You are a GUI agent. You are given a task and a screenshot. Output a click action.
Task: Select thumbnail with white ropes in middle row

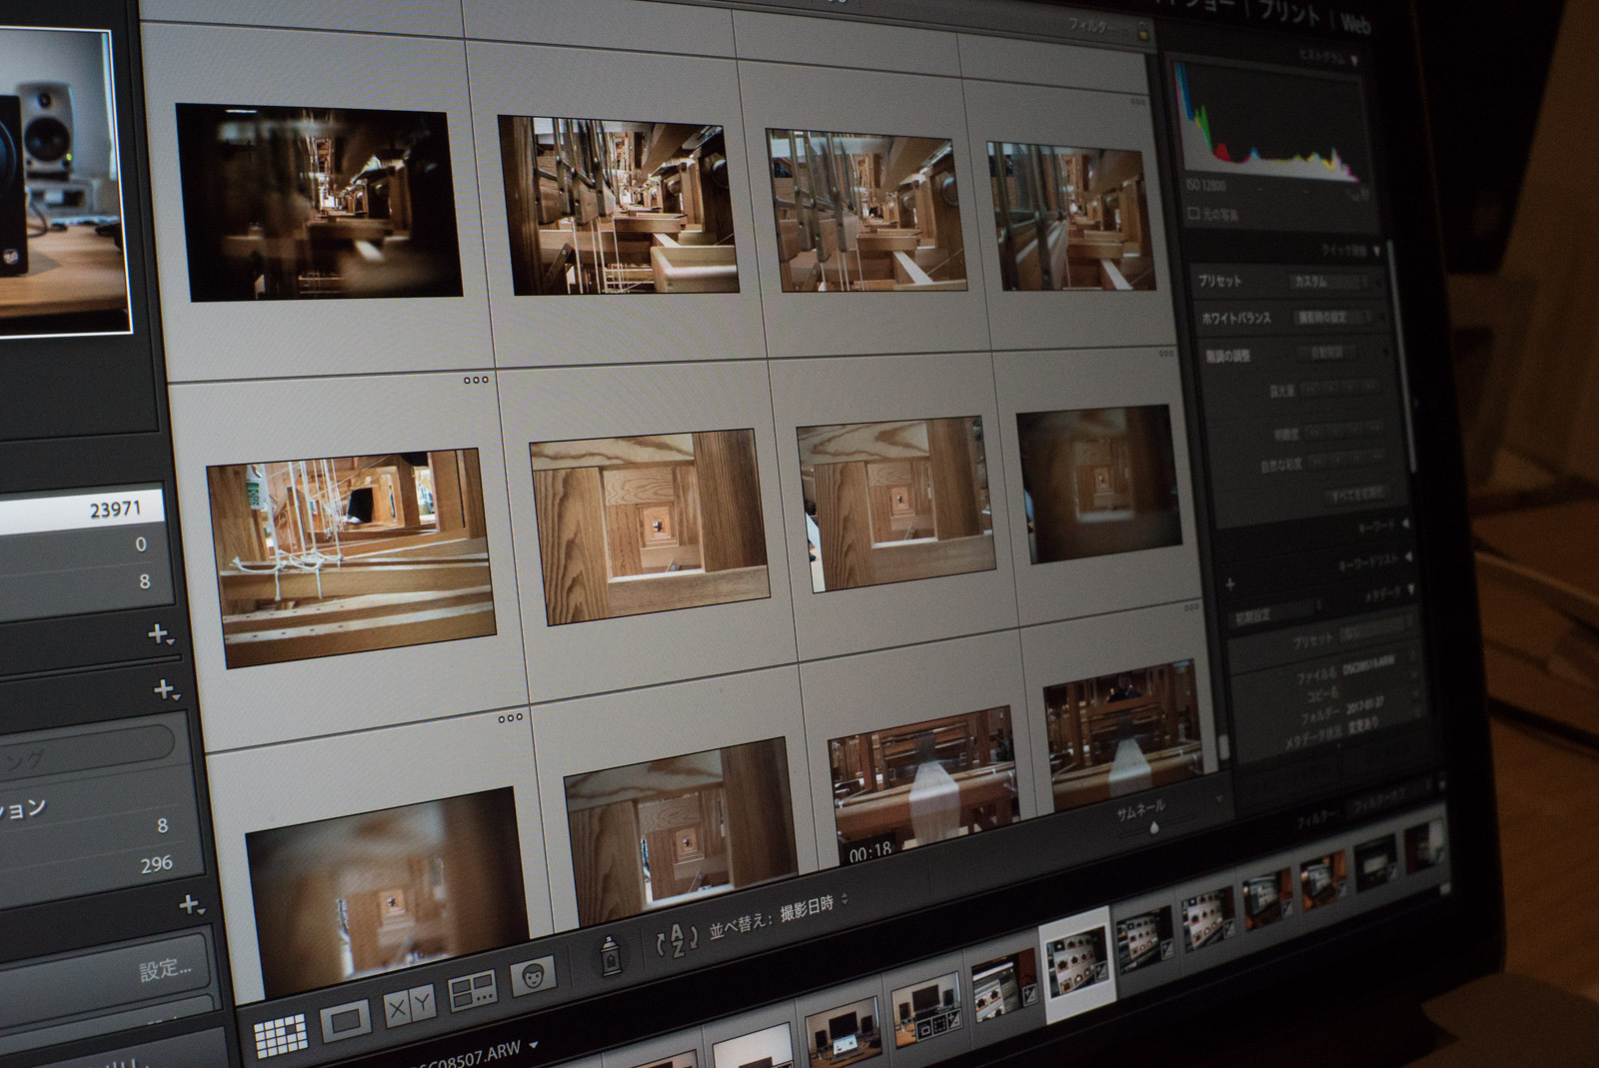tap(351, 557)
